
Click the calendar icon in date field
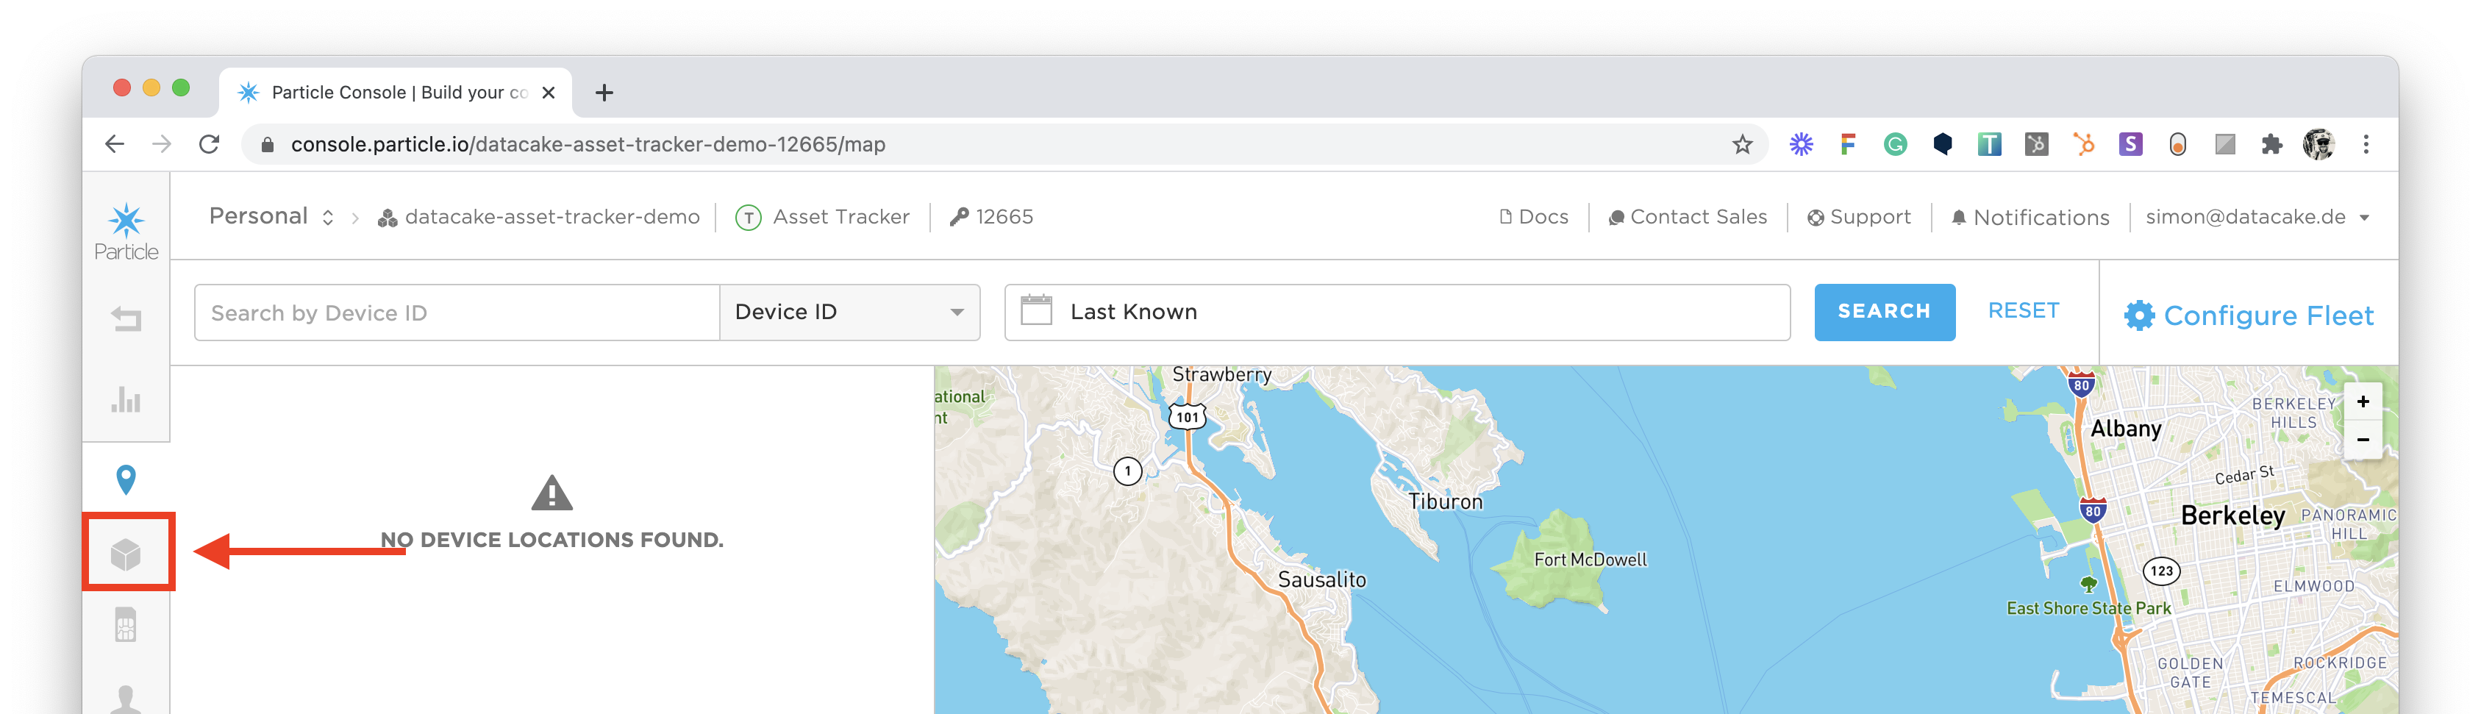click(1036, 311)
